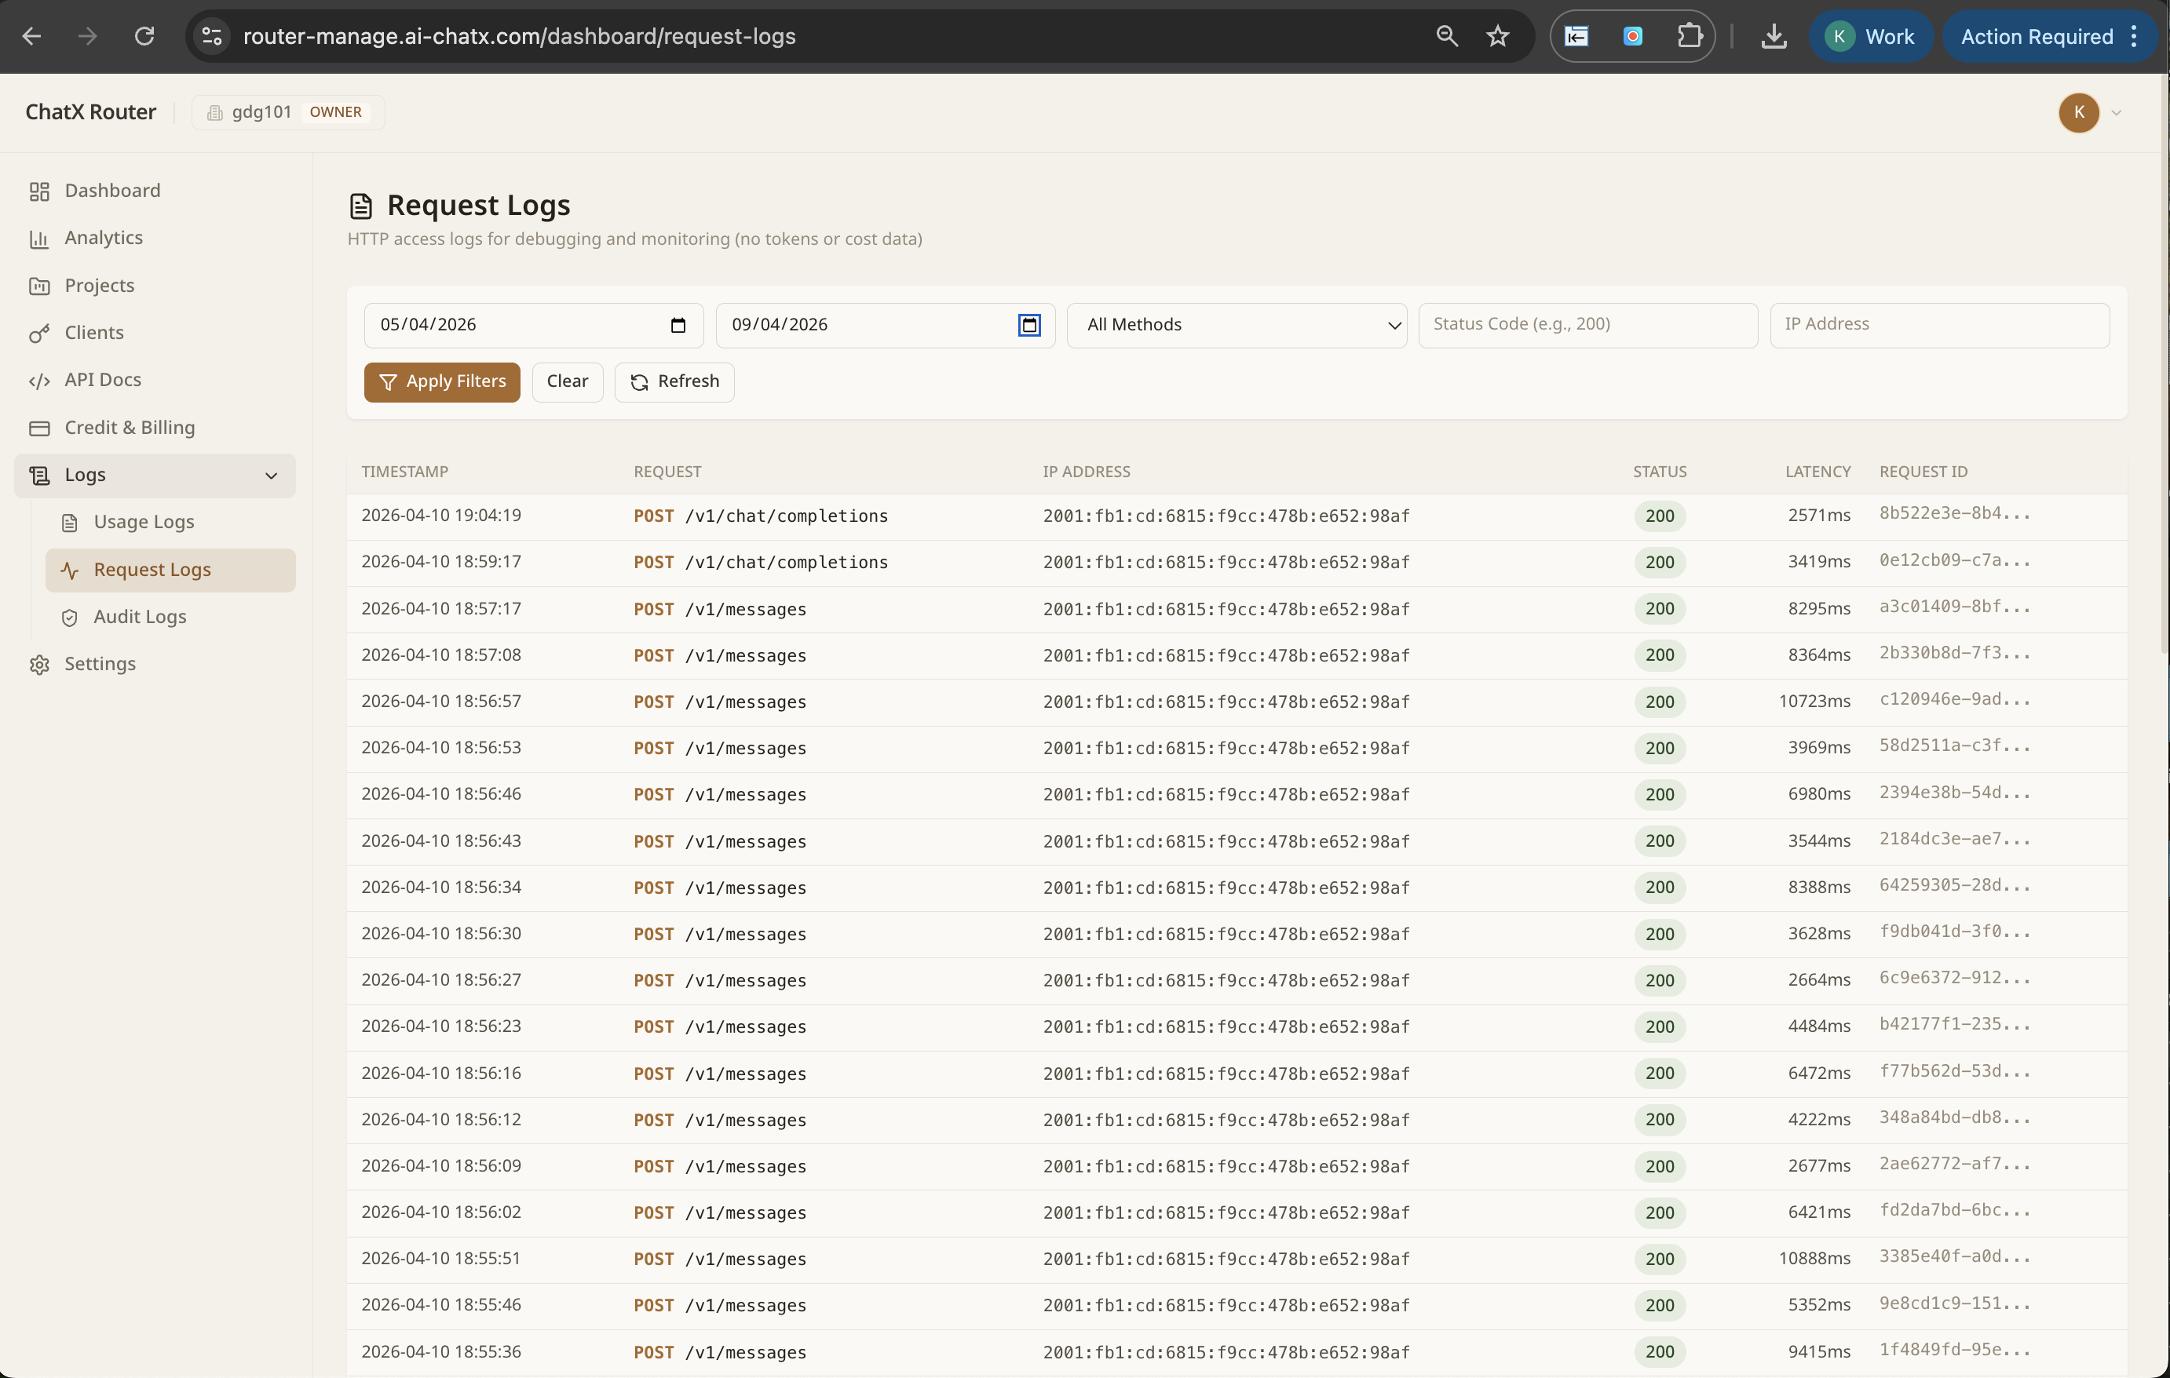Click the address bar URL
The image size is (2170, 1378).
point(519,36)
